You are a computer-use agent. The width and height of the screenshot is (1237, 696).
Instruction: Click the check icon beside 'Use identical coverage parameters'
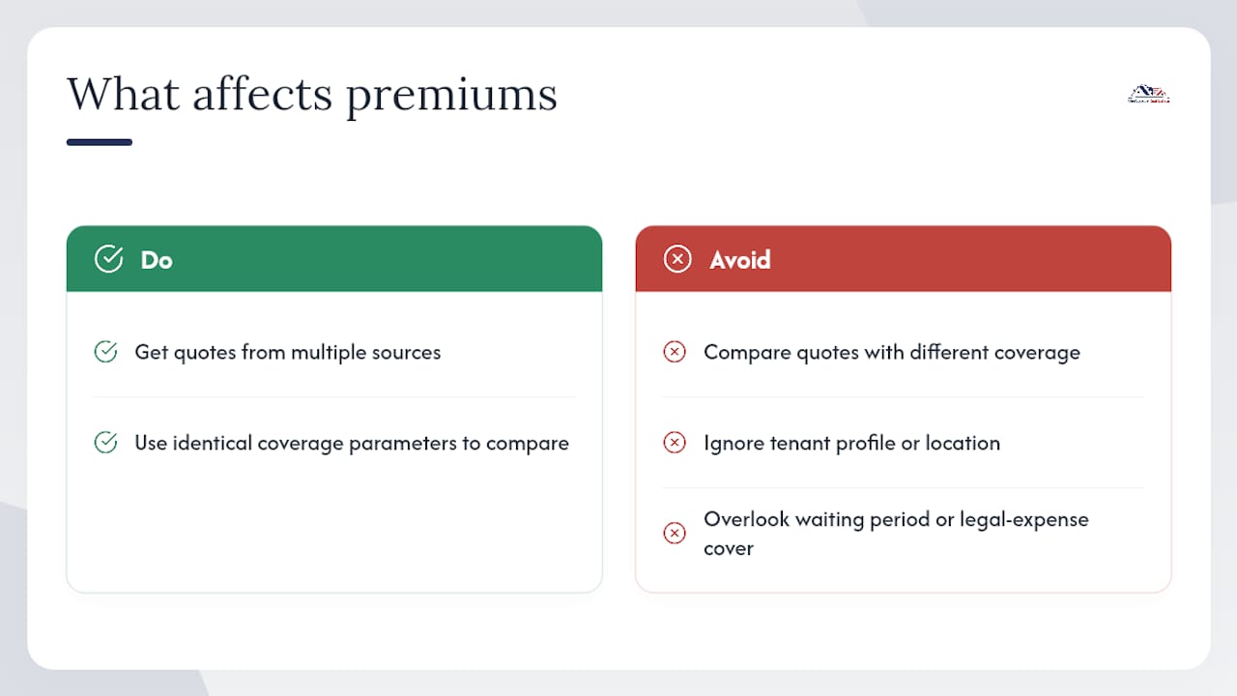[105, 443]
